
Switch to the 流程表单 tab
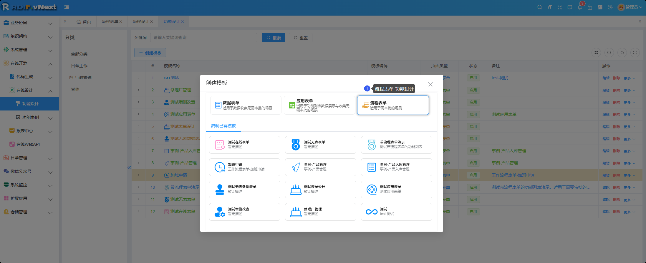coord(110,22)
